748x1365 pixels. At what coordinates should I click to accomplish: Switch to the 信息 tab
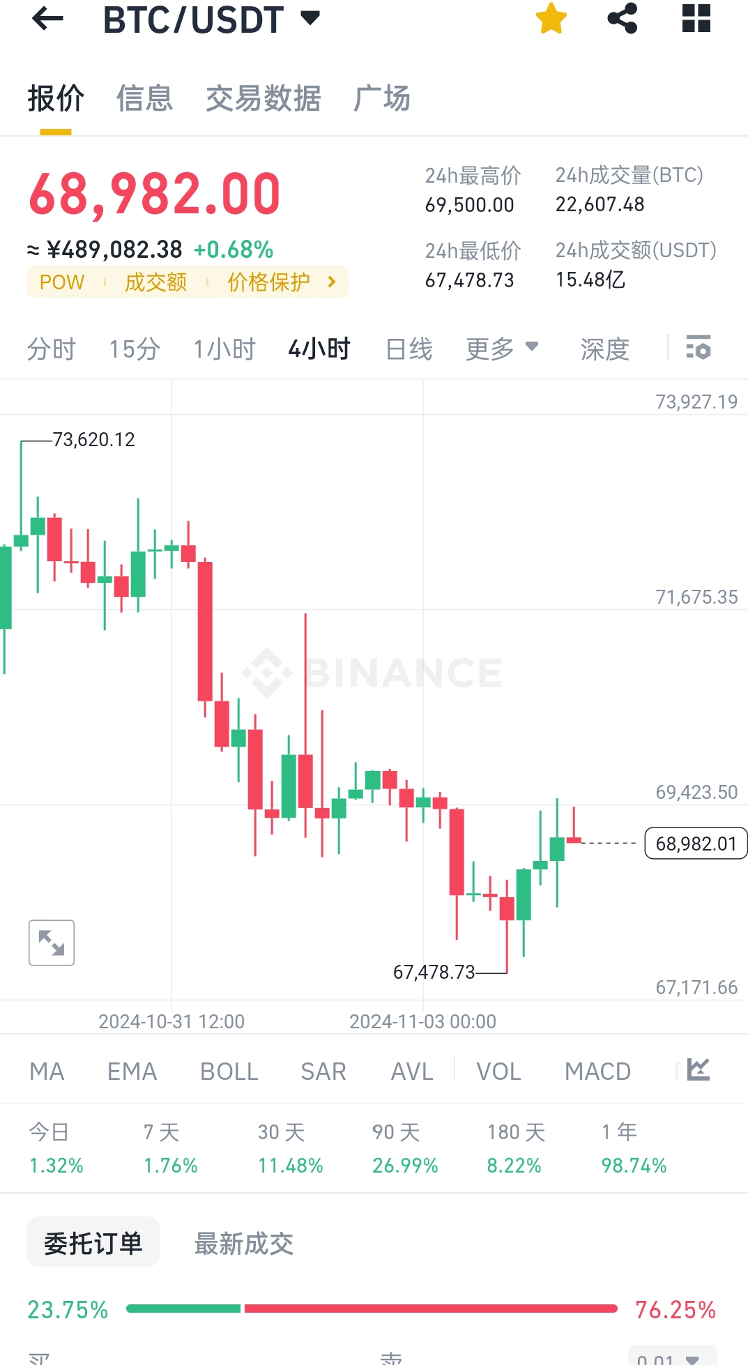[144, 98]
